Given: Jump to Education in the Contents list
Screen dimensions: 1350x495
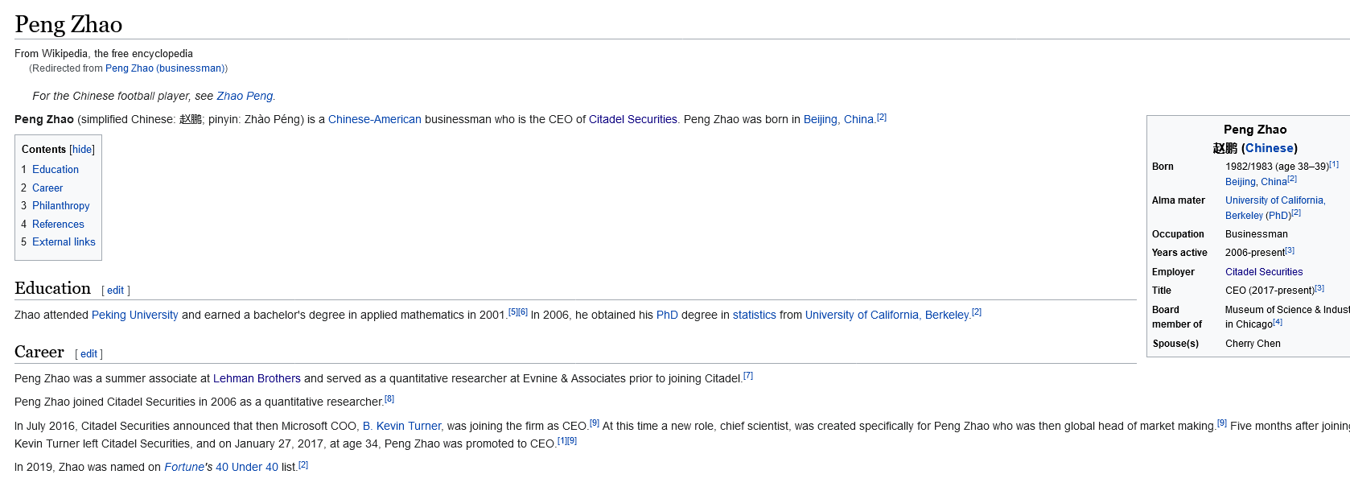Looking at the screenshot, I should [56, 170].
